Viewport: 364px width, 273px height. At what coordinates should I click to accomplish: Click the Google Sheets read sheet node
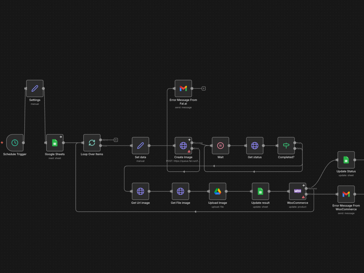(x=55, y=143)
